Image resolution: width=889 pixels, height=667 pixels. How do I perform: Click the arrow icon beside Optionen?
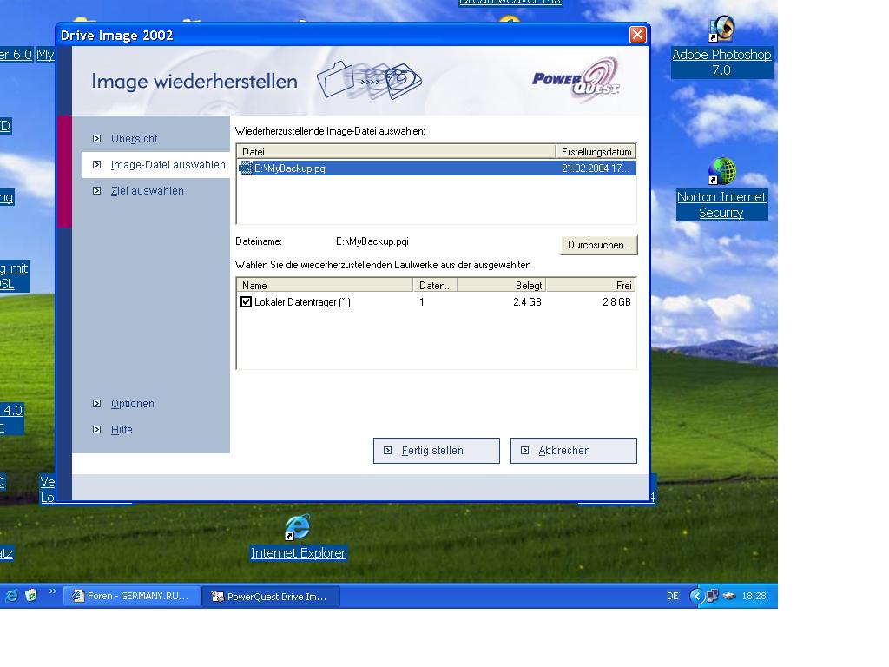coord(97,403)
